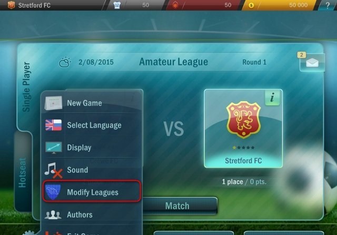Choose Modify Leagues in the menu
Screen dimensions: 337x235
click(92, 192)
